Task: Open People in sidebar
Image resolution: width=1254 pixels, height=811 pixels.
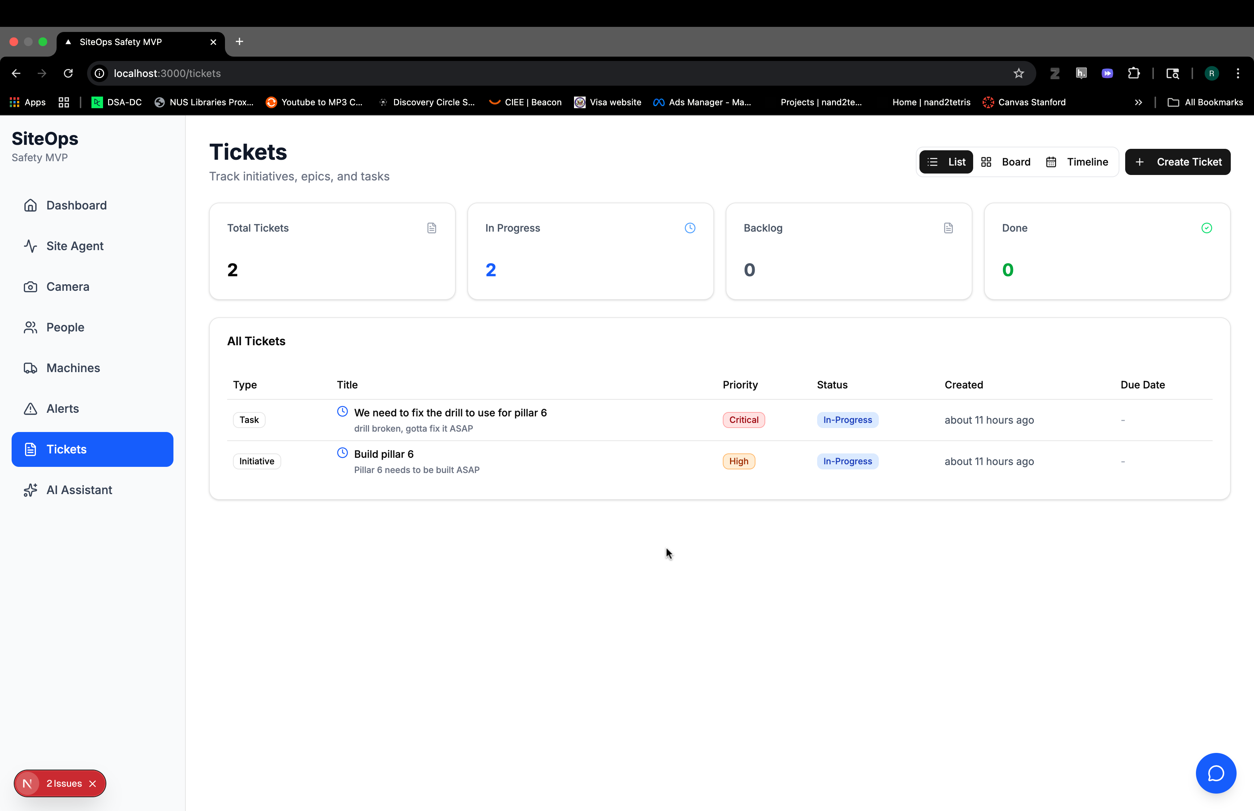Action: 65,327
